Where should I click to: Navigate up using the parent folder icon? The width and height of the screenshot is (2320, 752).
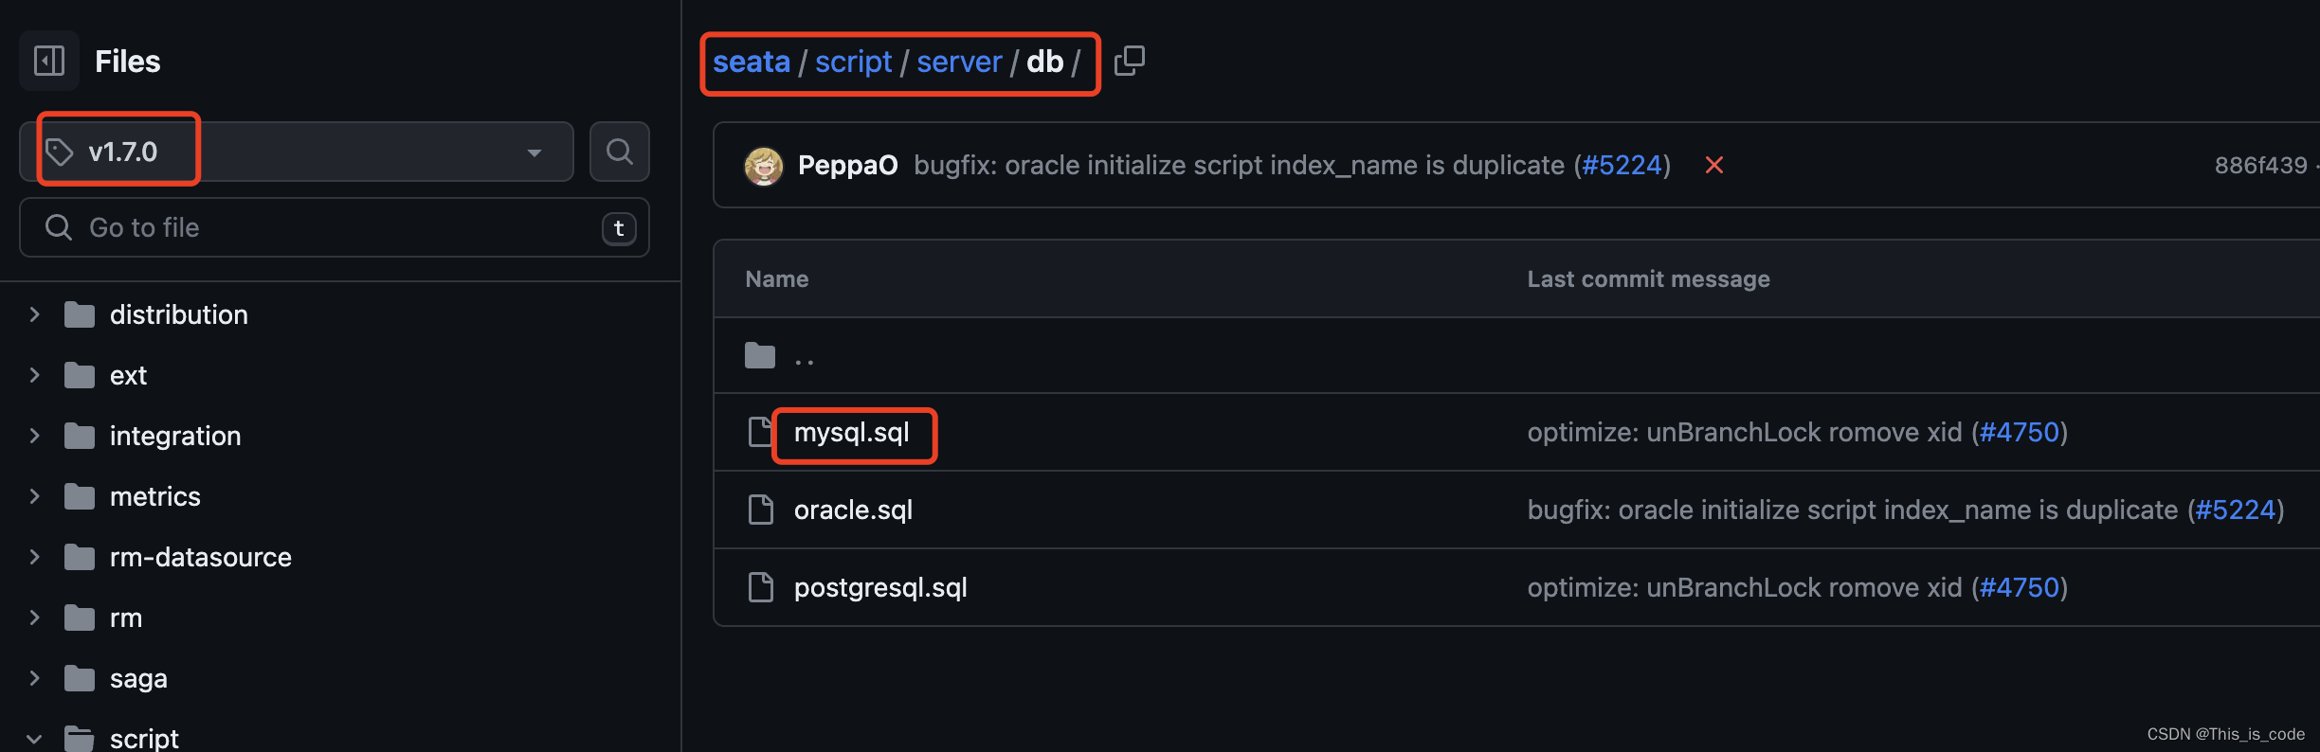(759, 354)
